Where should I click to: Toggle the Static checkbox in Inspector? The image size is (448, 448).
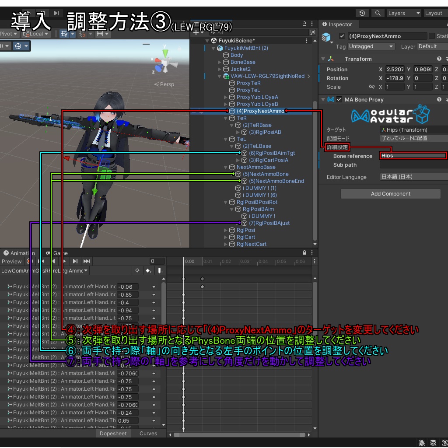click(x=432, y=36)
